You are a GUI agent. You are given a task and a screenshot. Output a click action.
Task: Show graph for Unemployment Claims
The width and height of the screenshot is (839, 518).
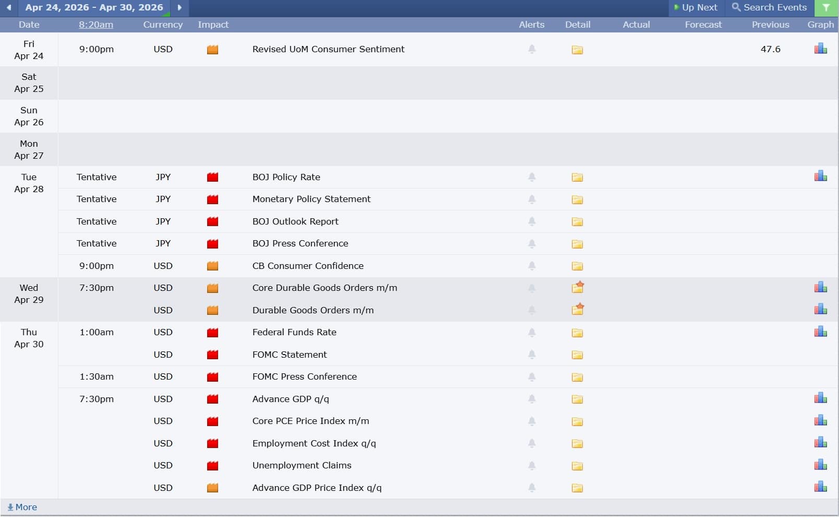click(x=820, y=465)
